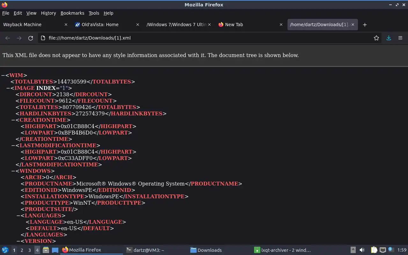Collapse the WIM root node
The image size is (408, 255).
coord(3,75)
